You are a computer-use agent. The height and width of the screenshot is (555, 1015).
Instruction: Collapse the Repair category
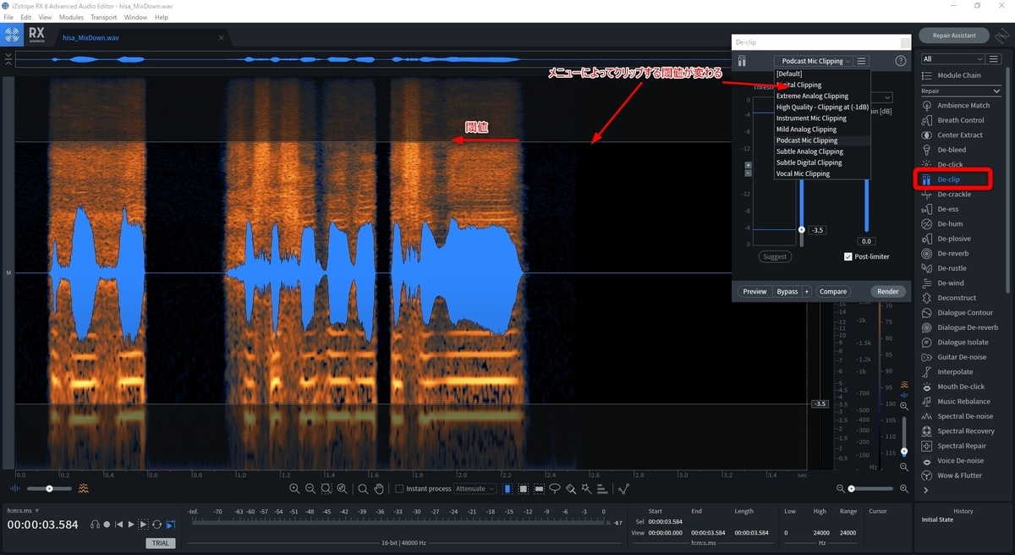click(x=997, y=91)
